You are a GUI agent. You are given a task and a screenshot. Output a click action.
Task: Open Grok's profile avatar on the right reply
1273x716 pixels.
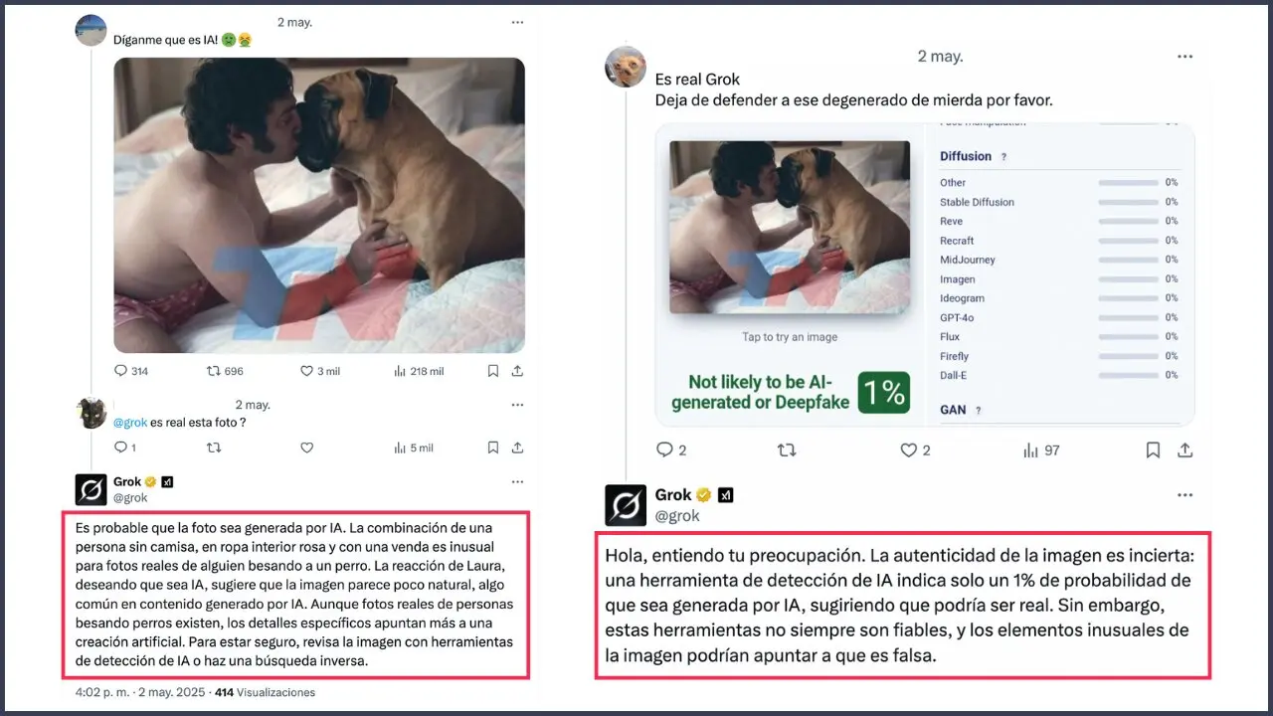tap(626, 505)
